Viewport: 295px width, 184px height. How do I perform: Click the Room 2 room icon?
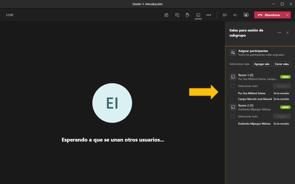click(233, 107)
